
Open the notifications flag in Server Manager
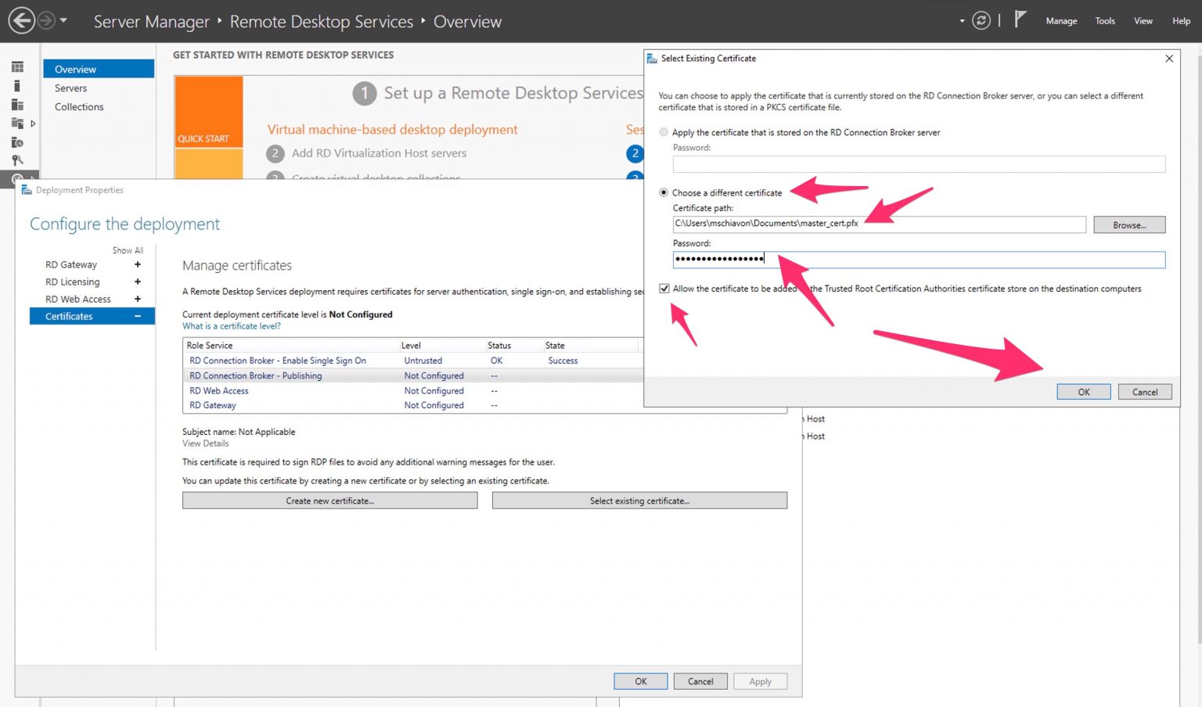1020,20
